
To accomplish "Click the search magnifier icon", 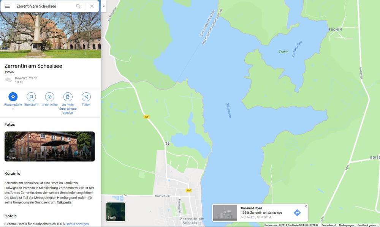I will (78, 6).
